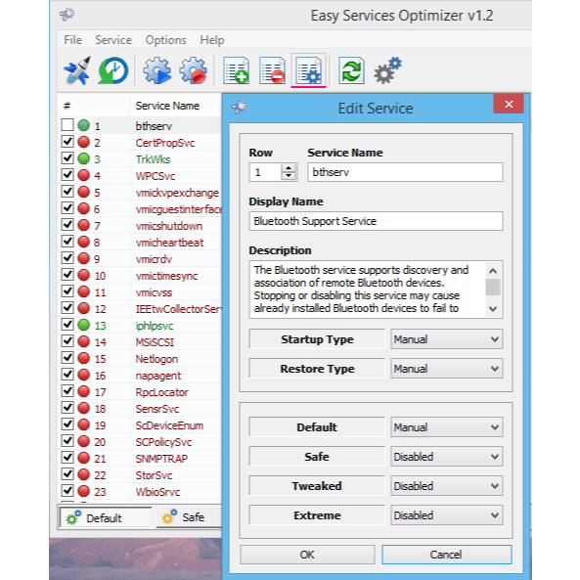Image resolution: width=580 pixels, height=580 pixels.
Task: Click the rocket optimize services icon
Action: coord(77,70)
